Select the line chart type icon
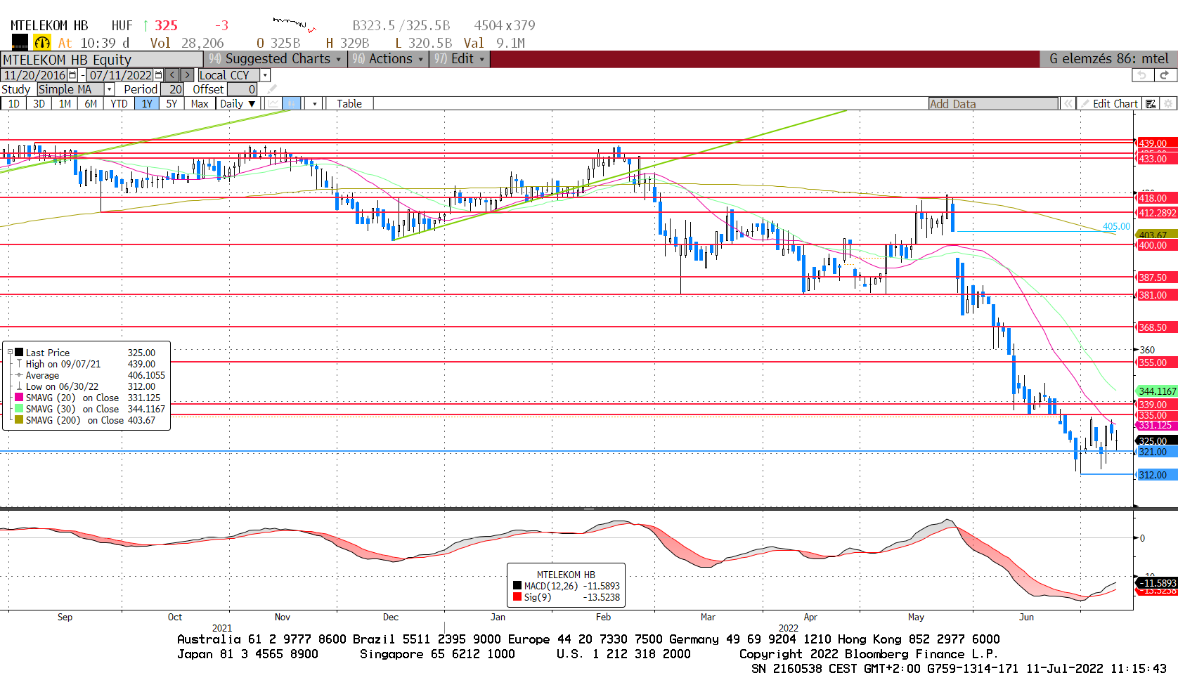 (x=273, y=104)
